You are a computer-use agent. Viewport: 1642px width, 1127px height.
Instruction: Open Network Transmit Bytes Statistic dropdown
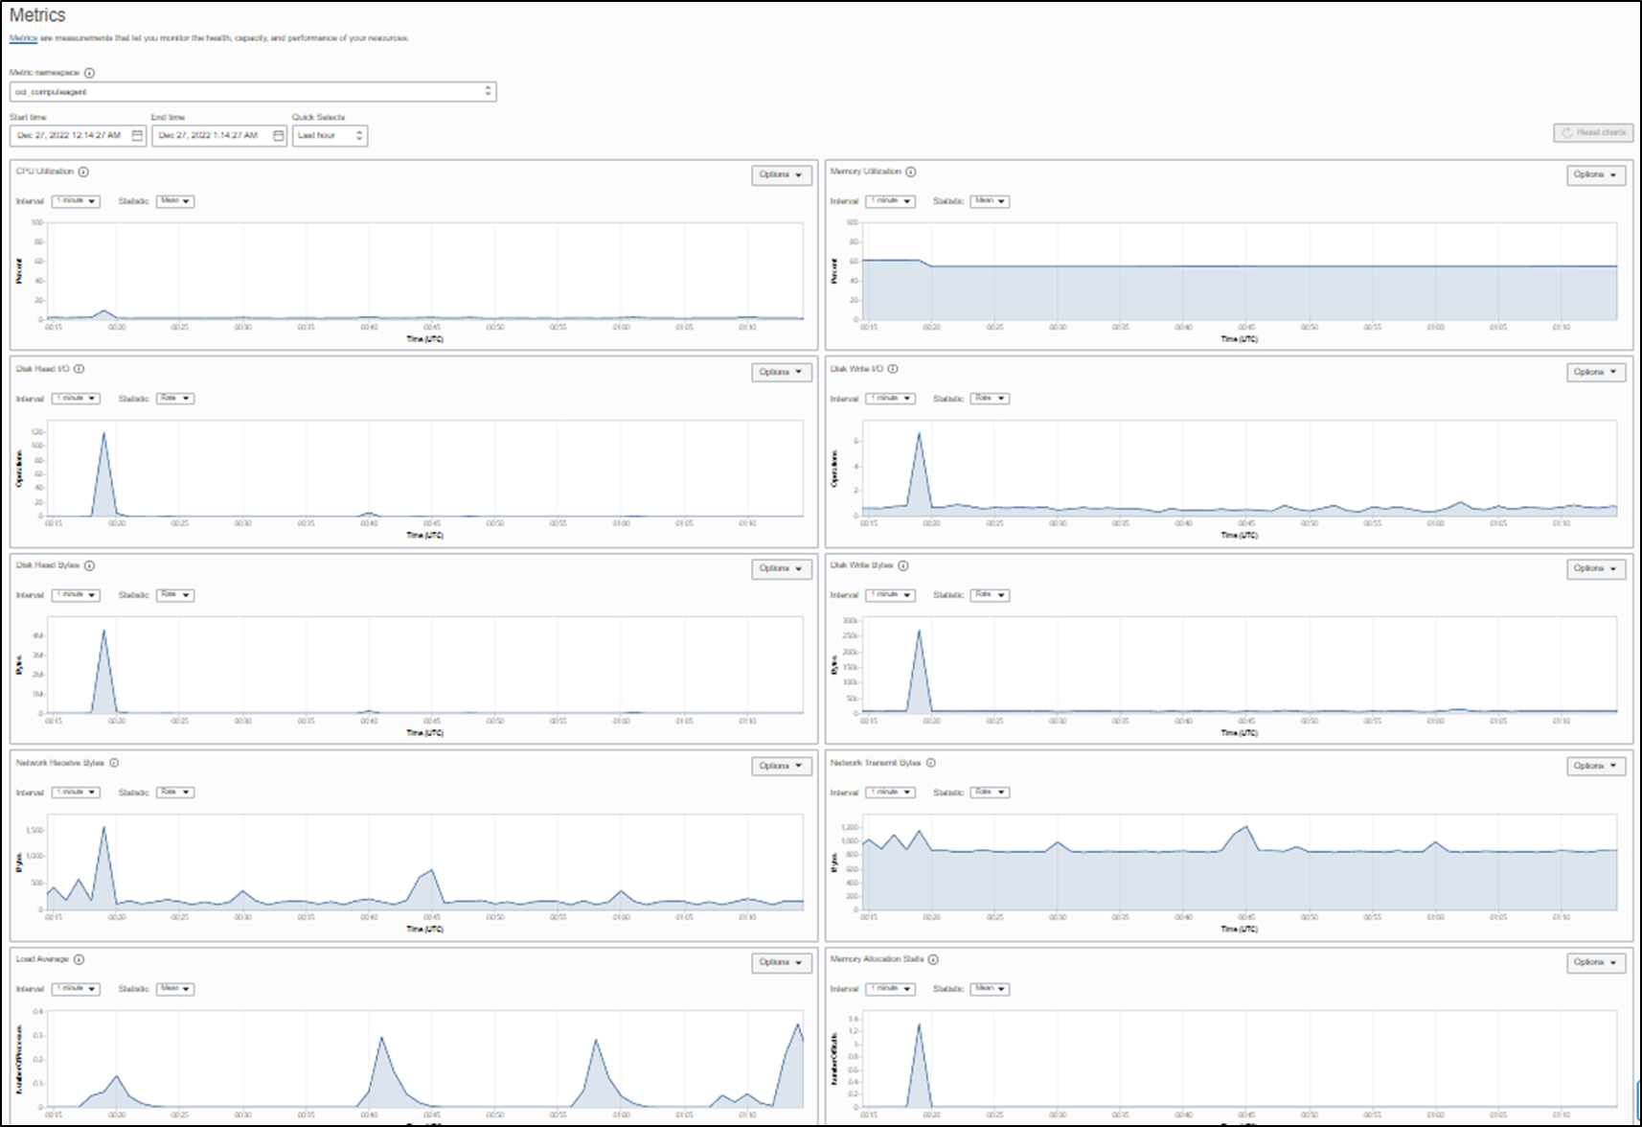(x=990, y=792)
